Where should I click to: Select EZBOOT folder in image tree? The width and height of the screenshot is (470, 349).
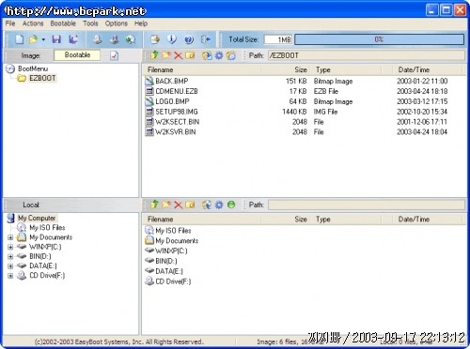pyautogui.click(x=42, y=78)
